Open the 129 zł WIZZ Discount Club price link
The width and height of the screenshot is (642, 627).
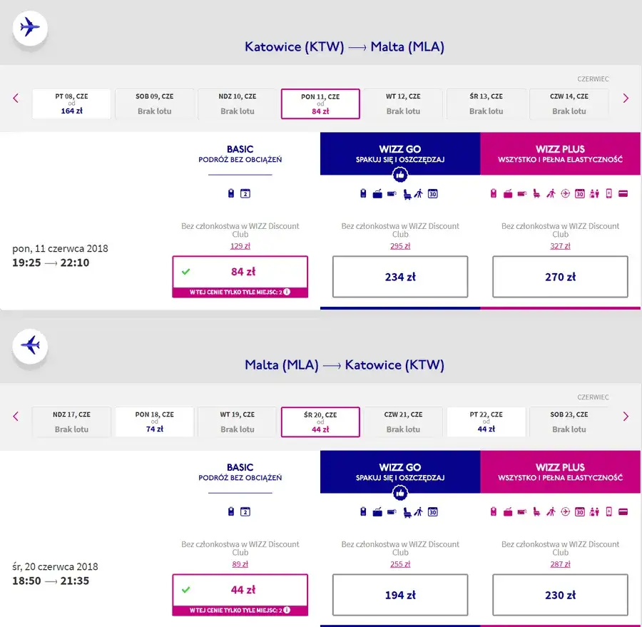[x=240, y=246]
